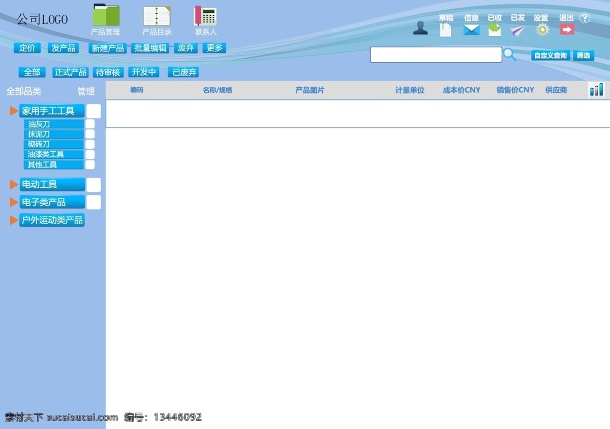Click the 定价 button
The image size is (610, 429).
[x=27, y=48]
